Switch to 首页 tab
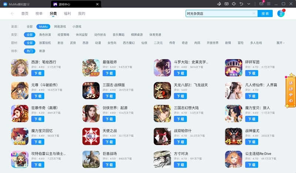 [x=25, y=14]
